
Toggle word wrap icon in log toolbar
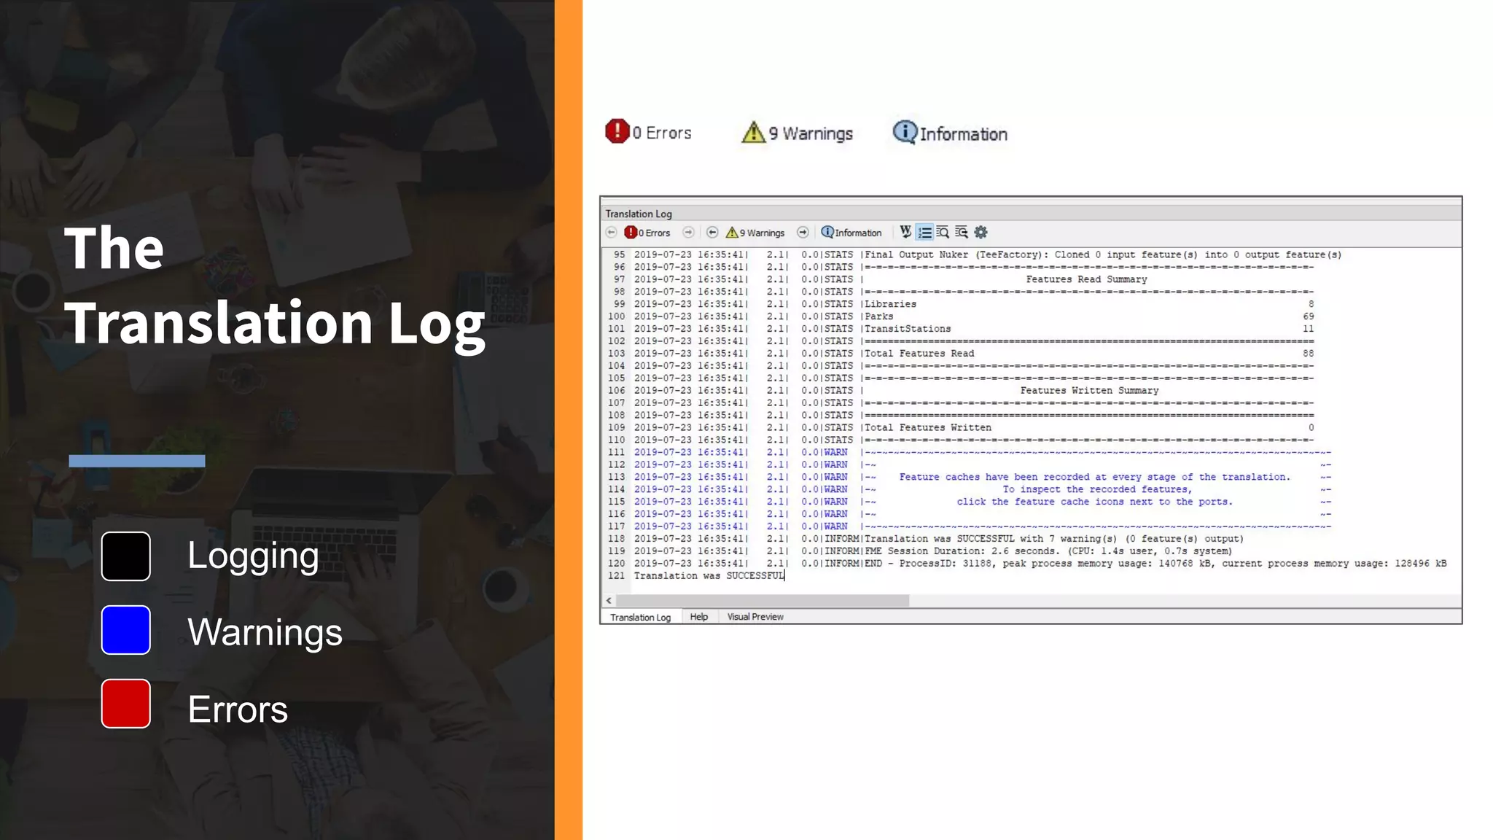point(905,232)
